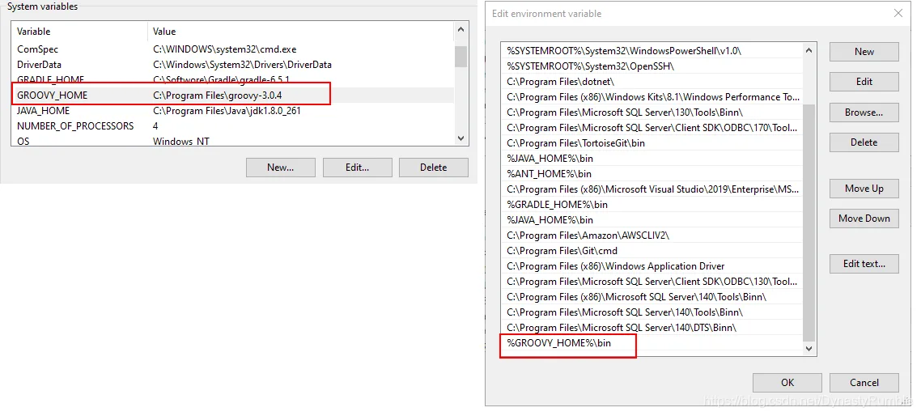Select the %GRADLE_HOME%\bin entry
The height and width of the screenshot is (416, 921).
point(652,205)
